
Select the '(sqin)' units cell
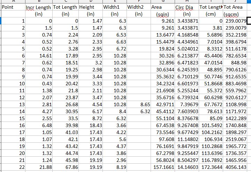(x=163, y=14)
